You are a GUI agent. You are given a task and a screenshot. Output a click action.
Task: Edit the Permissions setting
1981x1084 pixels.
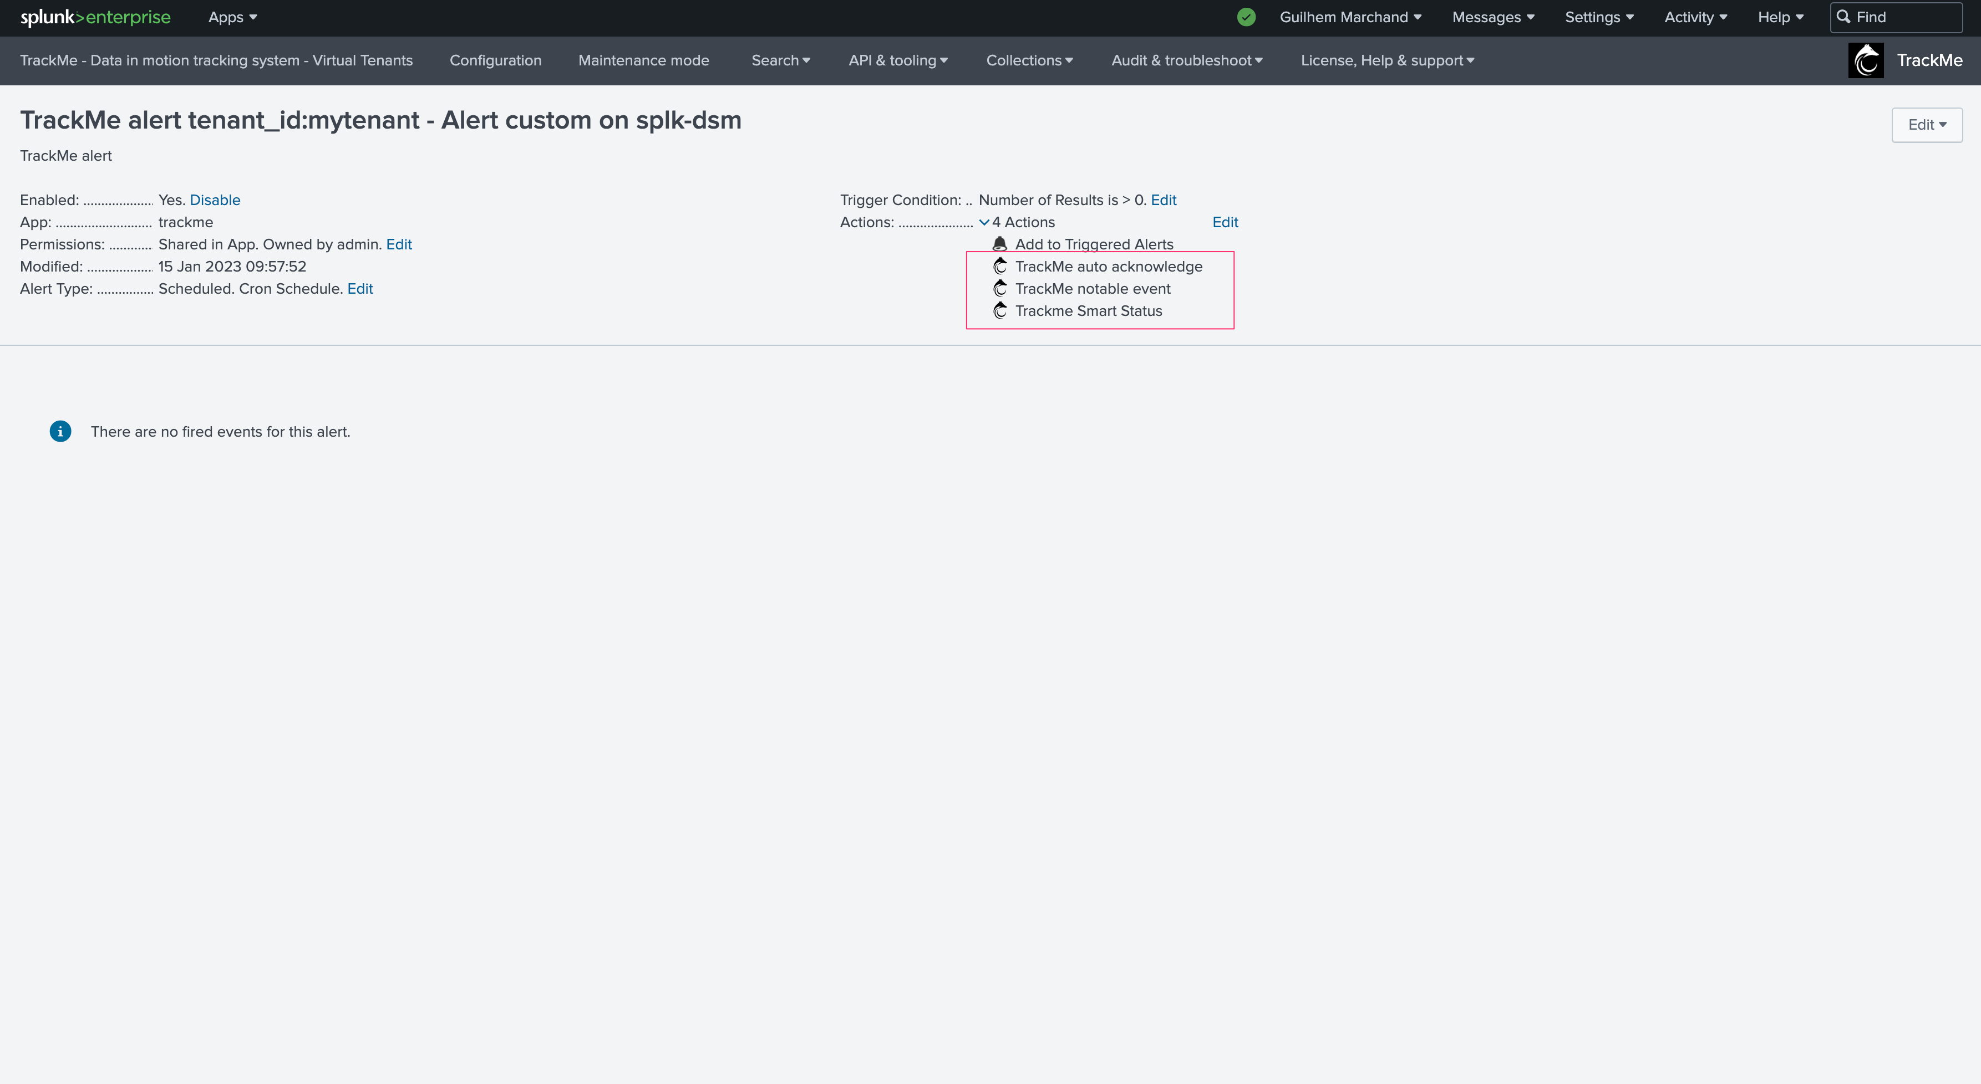coord(398,244)
